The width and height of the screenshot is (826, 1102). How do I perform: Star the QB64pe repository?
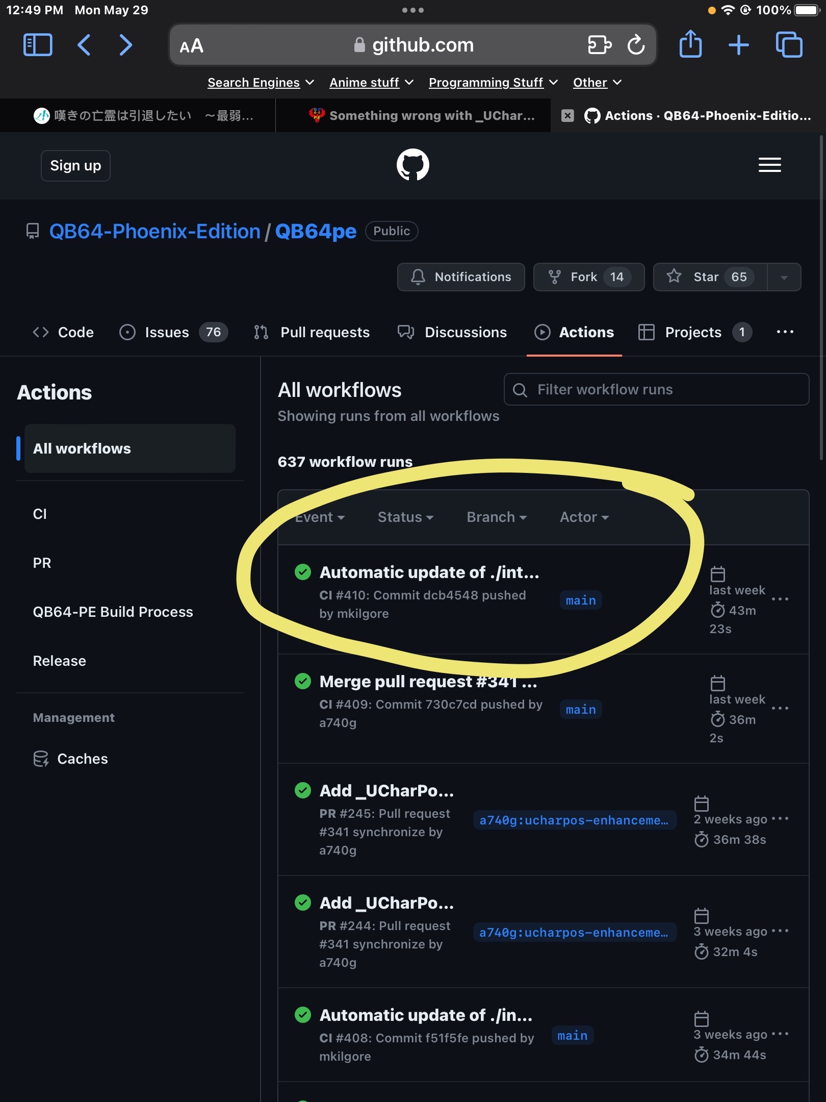[x=710, y=277]
